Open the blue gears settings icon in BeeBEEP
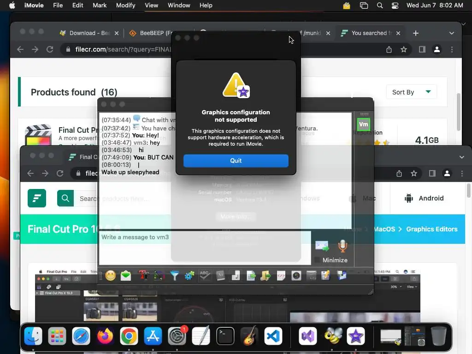This screenshot has width=472, height=354. click(189, 276)
